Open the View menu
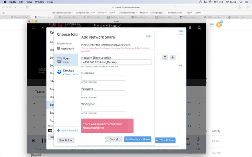The image size is (252, 157). (x=29, y=2)
